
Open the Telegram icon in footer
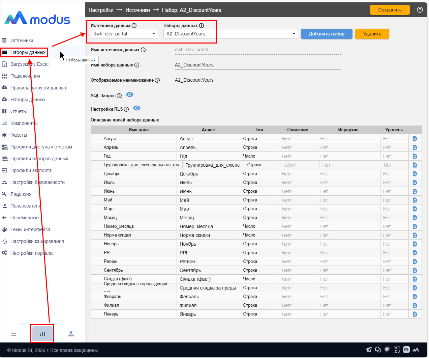(x=369, y=350)
